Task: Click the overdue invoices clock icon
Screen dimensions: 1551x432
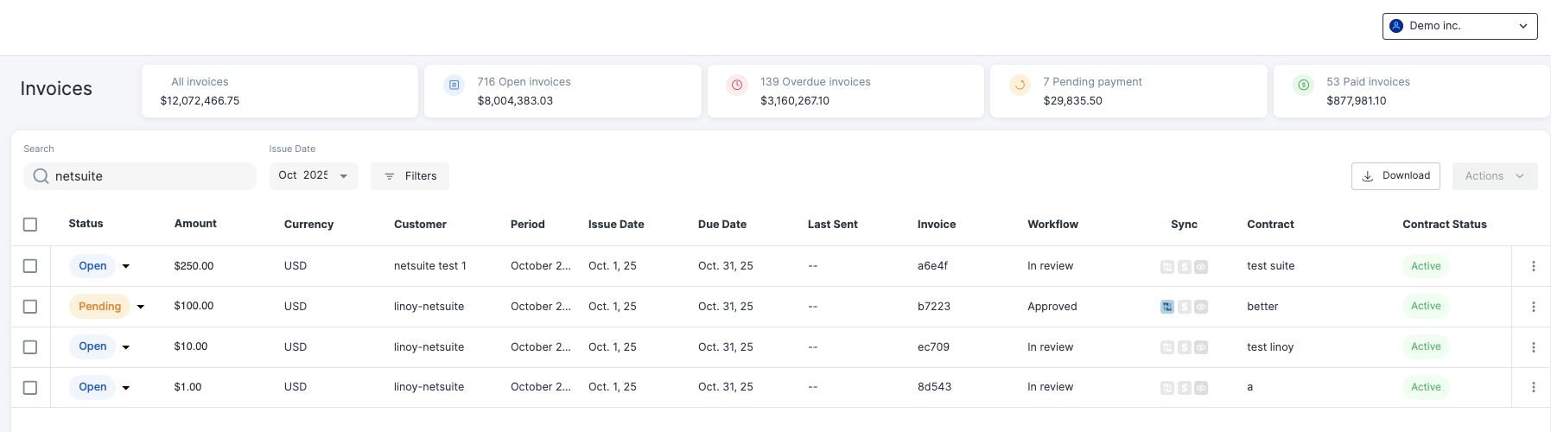Action: [737, 85]
